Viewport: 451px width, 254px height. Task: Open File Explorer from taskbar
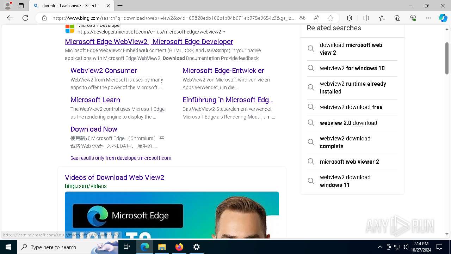[x=162, y=247]
